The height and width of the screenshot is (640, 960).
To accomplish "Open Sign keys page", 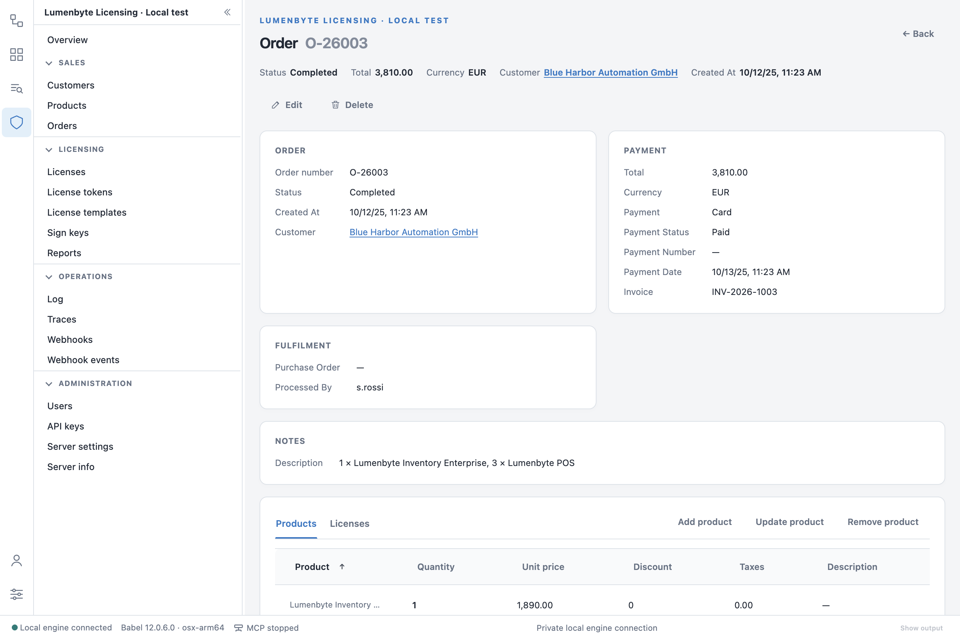I will (68, 233).
